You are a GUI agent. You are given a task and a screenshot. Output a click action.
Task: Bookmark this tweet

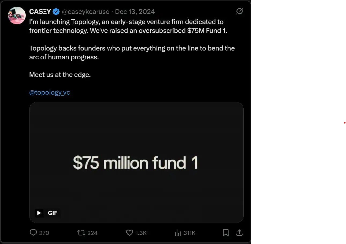(x=226, y=233)
